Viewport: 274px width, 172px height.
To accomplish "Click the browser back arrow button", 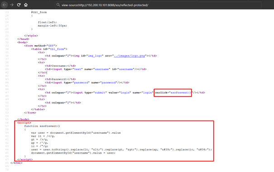I will (5, 5).
